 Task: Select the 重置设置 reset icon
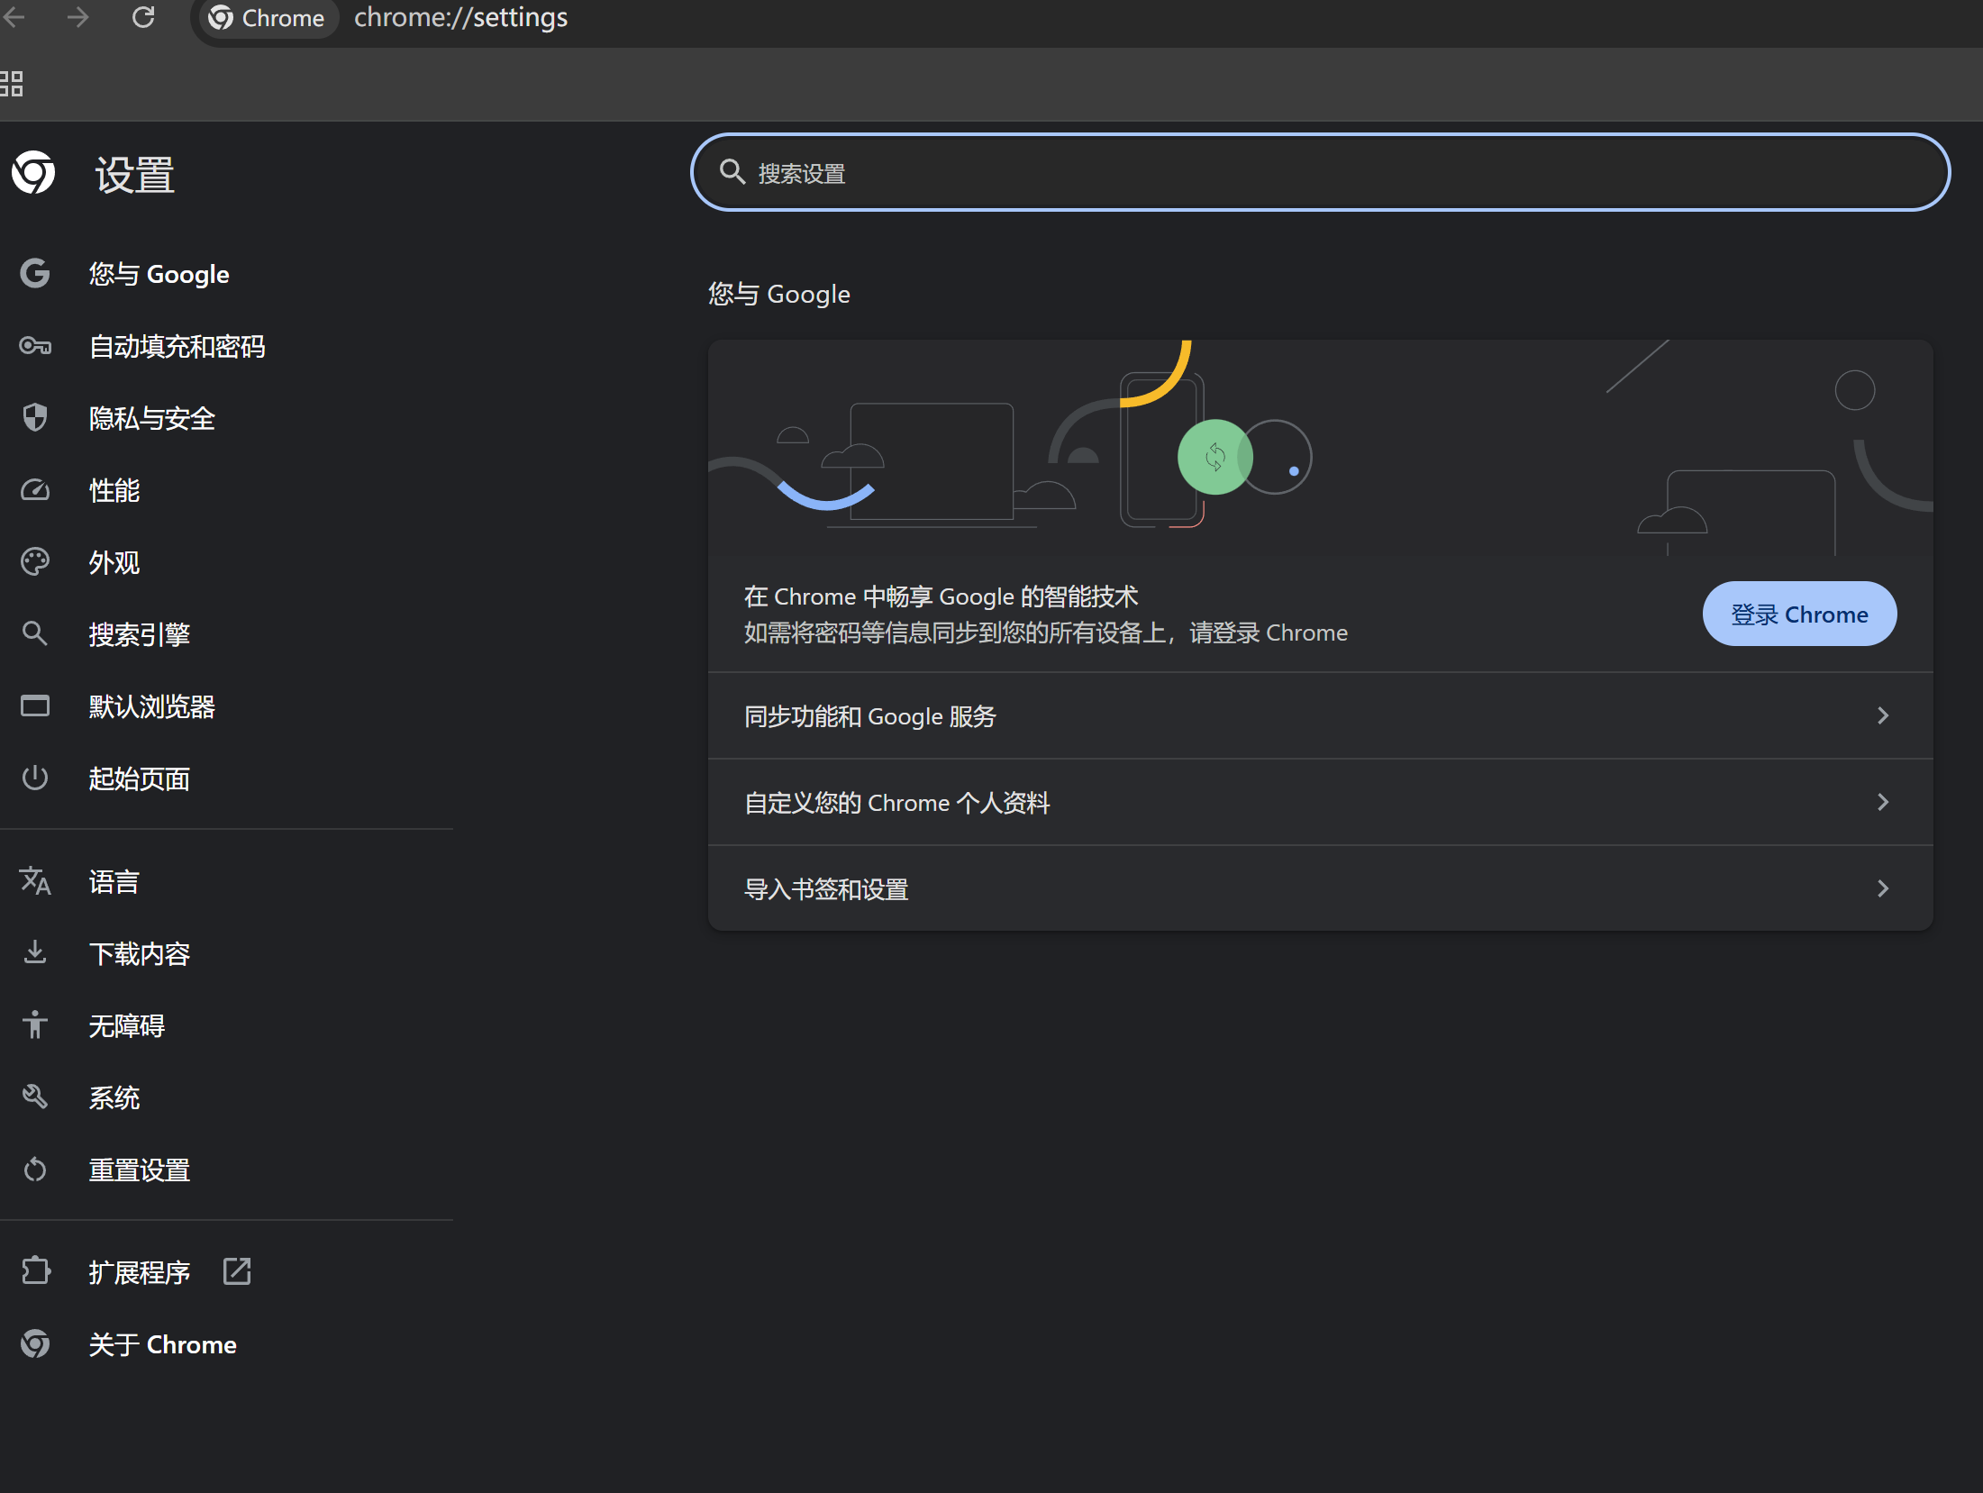point(35,1169)
